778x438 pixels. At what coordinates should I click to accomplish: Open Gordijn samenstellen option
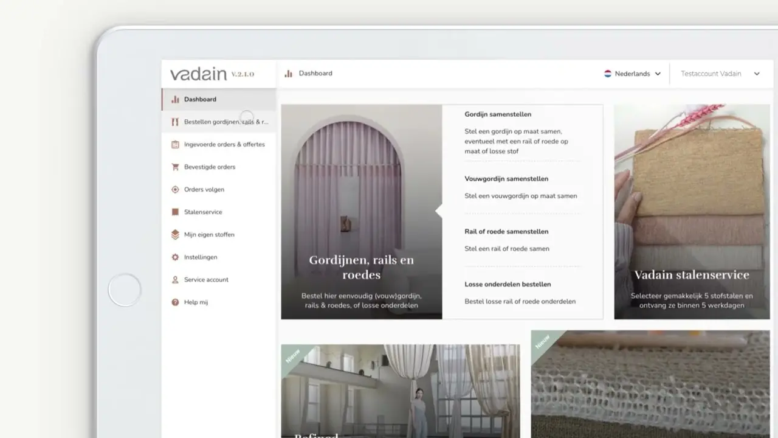point(498,114)
